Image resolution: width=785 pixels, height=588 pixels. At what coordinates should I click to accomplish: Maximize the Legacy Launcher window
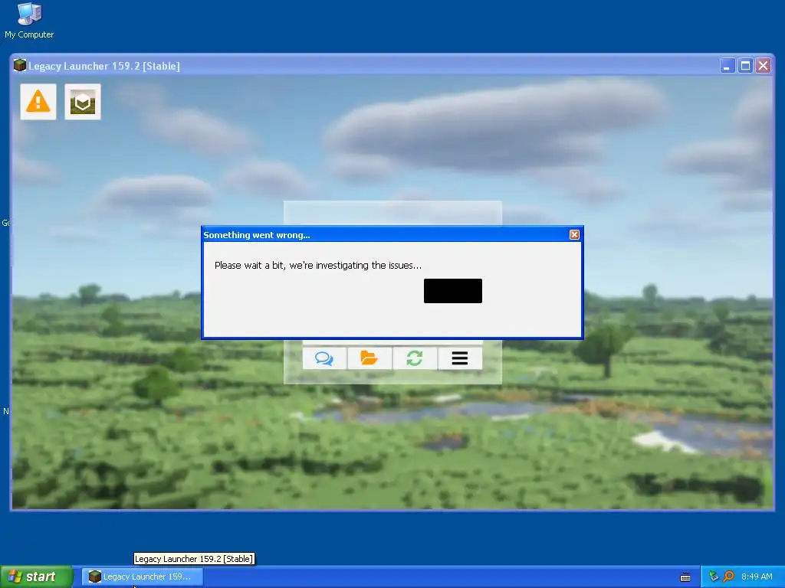coord(745,66)
